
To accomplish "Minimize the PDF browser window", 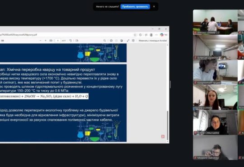I will [x=153, y=29].
